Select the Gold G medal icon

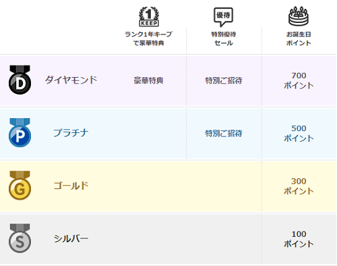coord(20,185)
